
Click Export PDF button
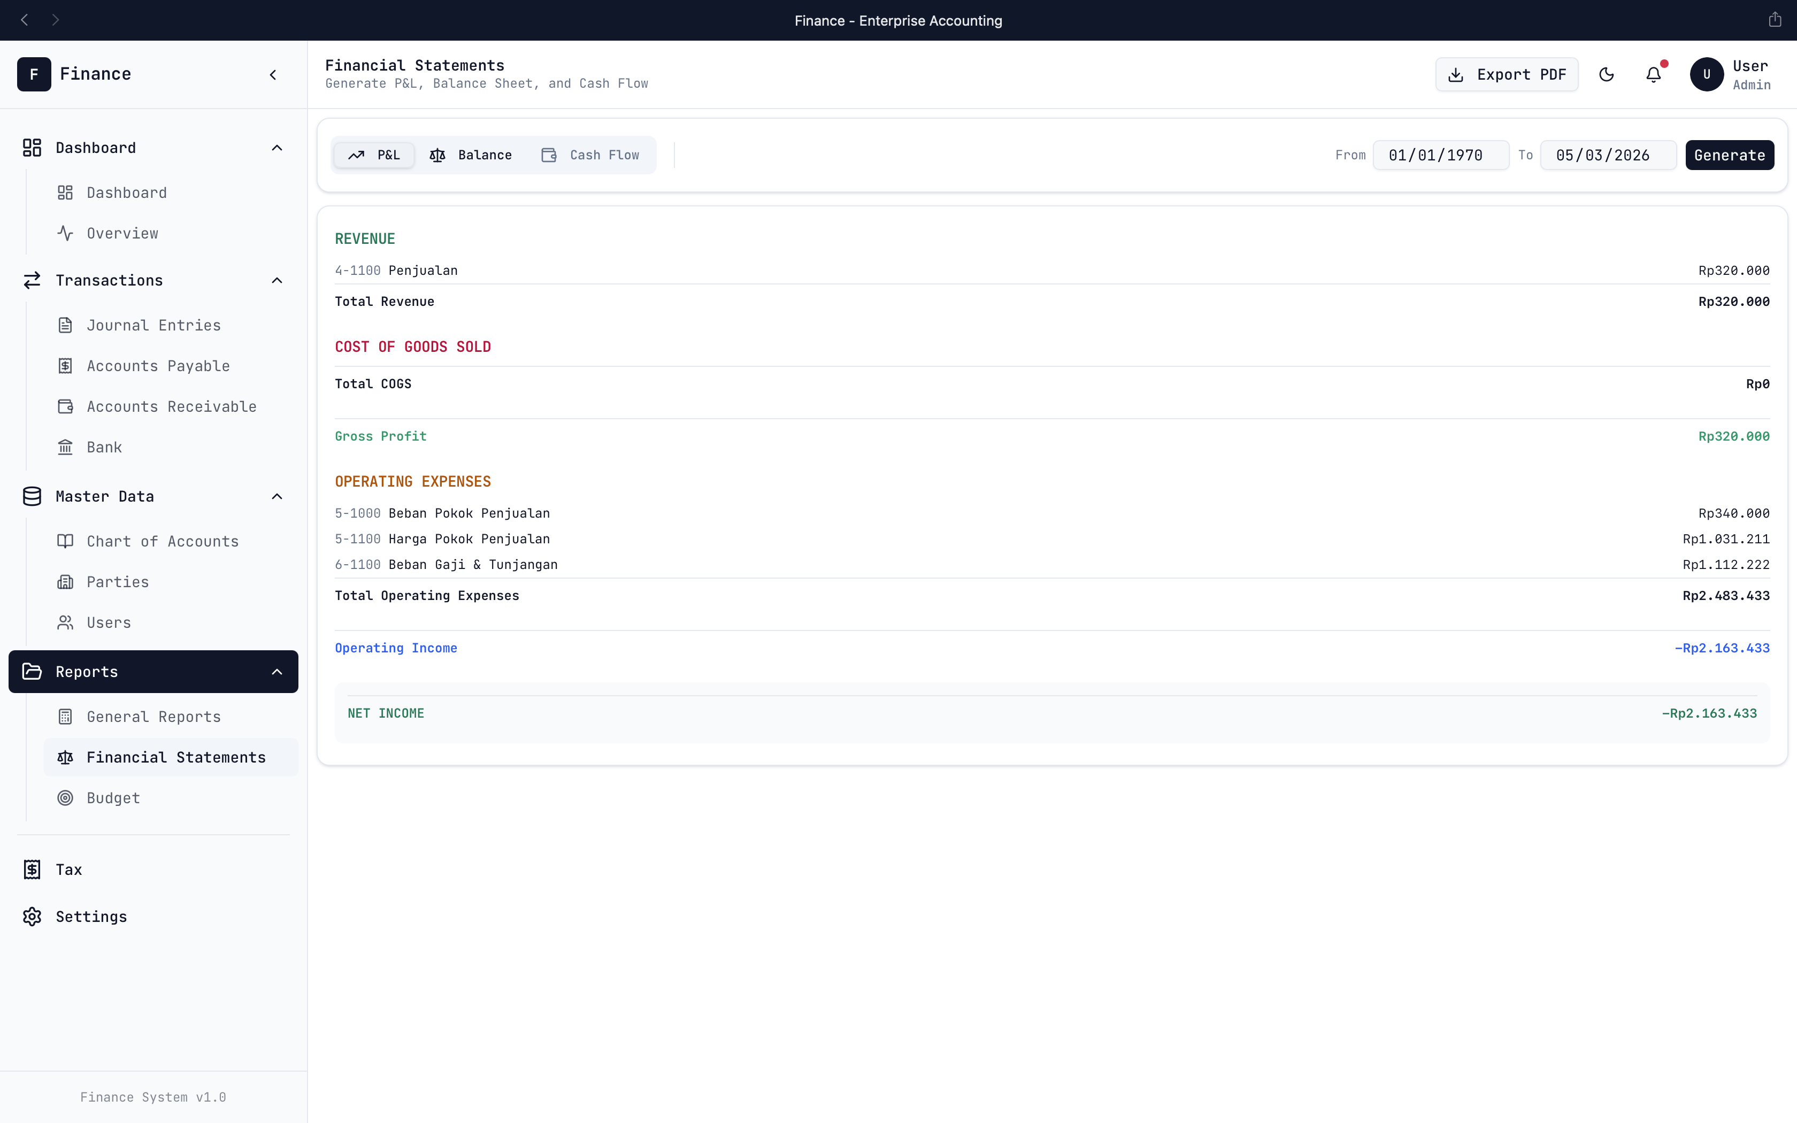point(1507,74)
